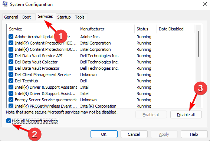Click Adobe Inc. manufacturer cell
The image size is (210, 141).
point(90,37)
